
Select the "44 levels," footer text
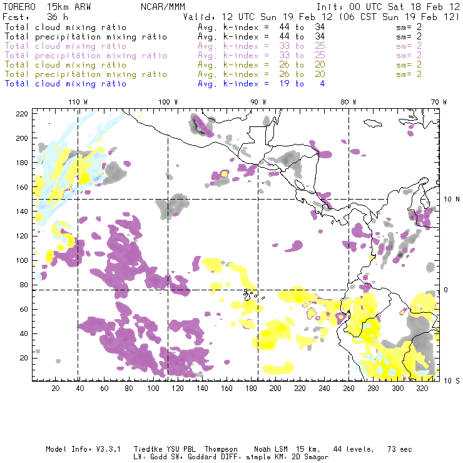coord(354,449)
